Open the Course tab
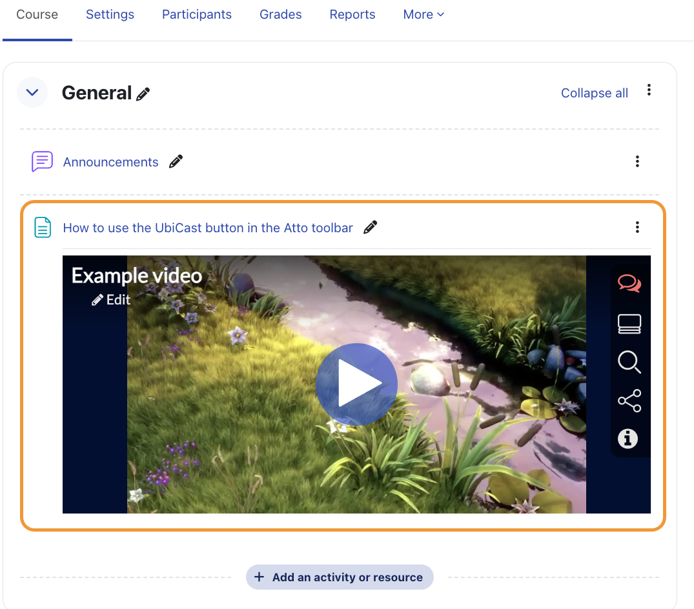 click(x=37, y=15)
